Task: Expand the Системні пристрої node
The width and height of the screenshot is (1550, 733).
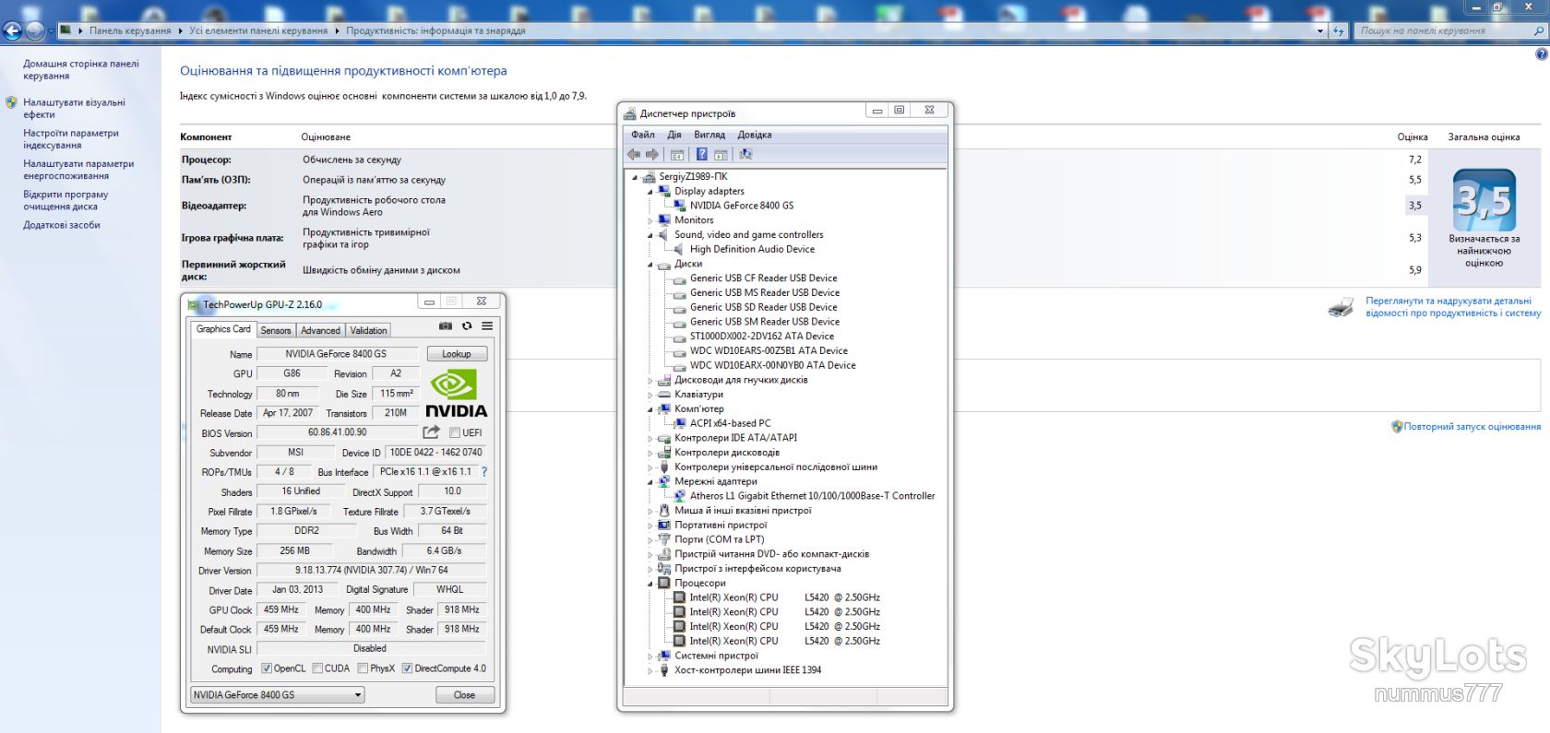Action: click(x=650, y=656)
